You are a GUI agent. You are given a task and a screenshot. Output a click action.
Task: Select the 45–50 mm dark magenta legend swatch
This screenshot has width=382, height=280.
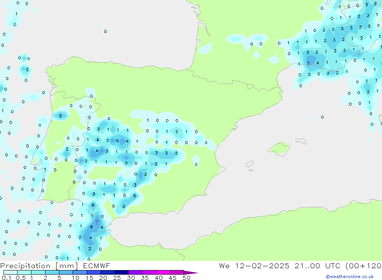(x=177, y=272)
